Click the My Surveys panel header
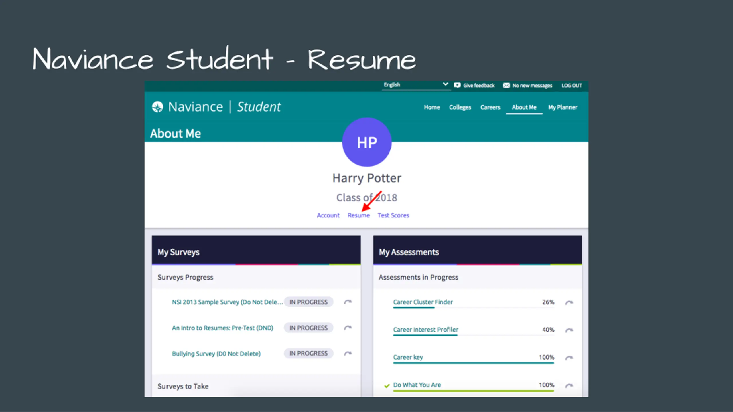The height and width of the screenshot is (412, 733). pyautogui.click(x=256, y=250)
